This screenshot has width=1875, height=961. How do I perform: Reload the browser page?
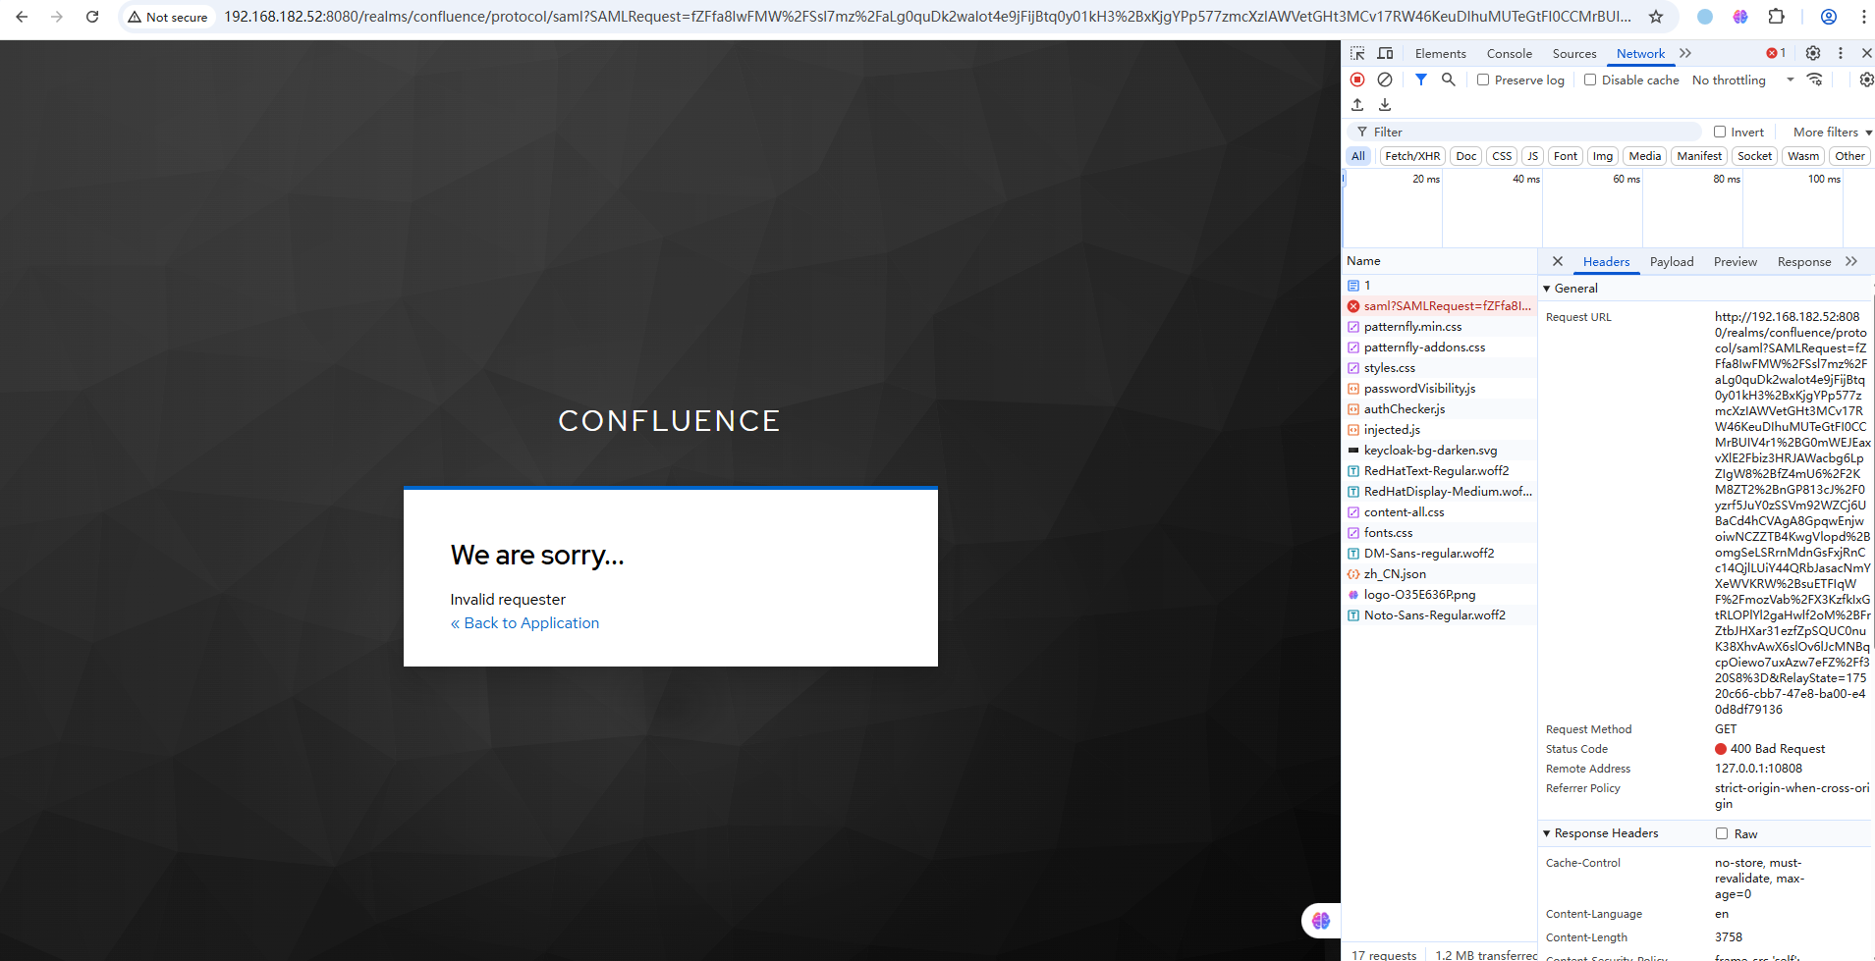(92, 17)
